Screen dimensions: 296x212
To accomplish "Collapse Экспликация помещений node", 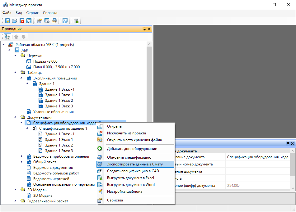I will coord(21,78).
